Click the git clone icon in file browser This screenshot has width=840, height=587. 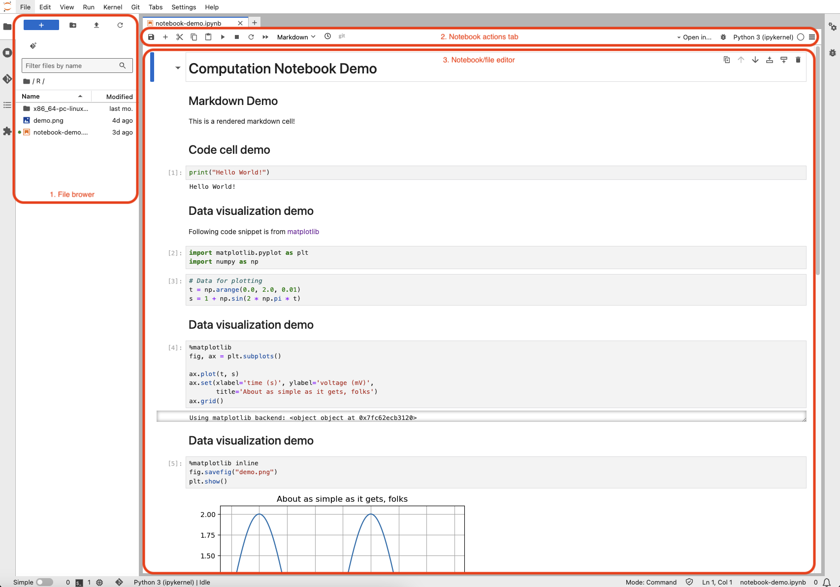(33, 46)
